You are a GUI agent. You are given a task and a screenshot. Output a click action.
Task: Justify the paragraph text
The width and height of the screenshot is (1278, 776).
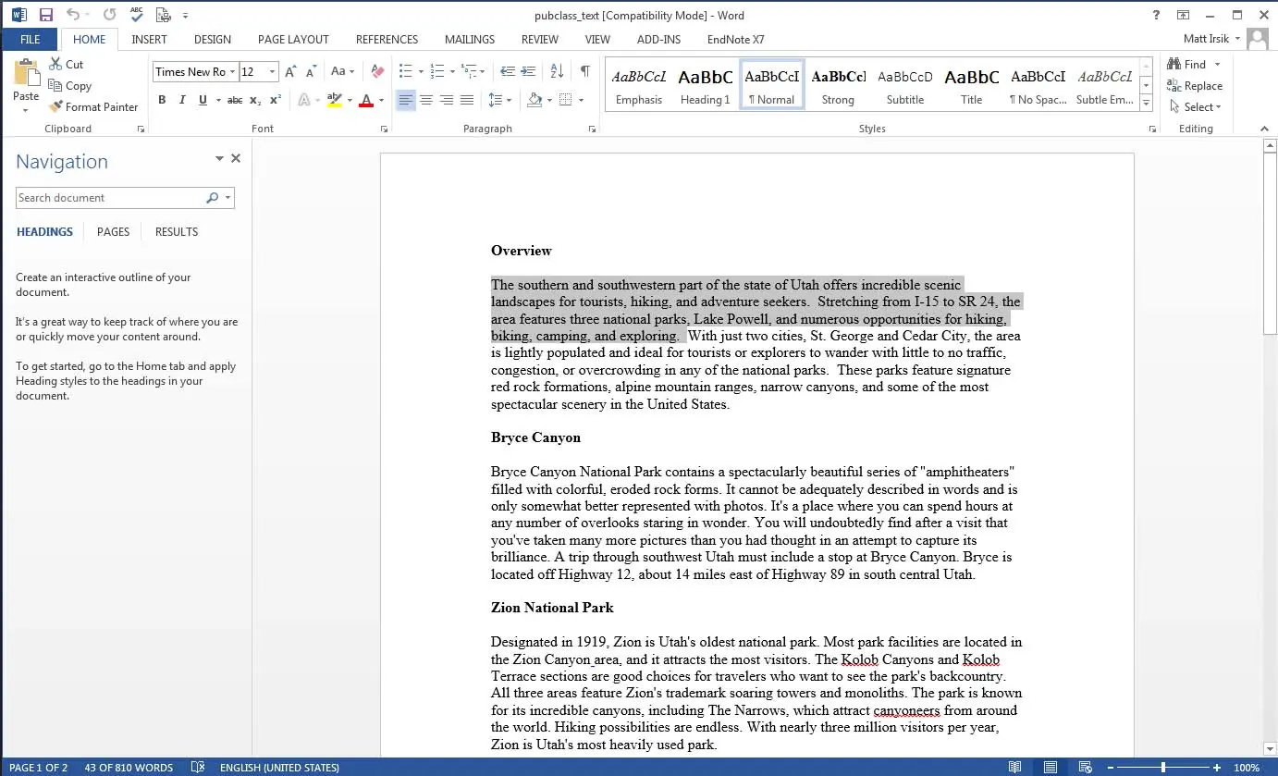click(467, 100)
